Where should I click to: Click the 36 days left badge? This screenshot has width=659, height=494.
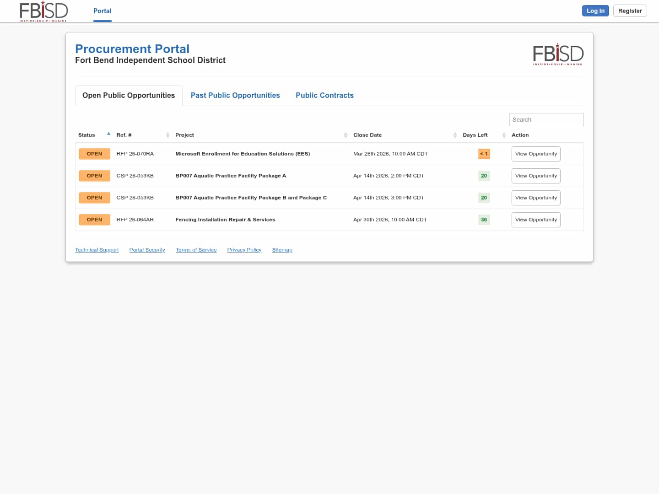point(484,220)
